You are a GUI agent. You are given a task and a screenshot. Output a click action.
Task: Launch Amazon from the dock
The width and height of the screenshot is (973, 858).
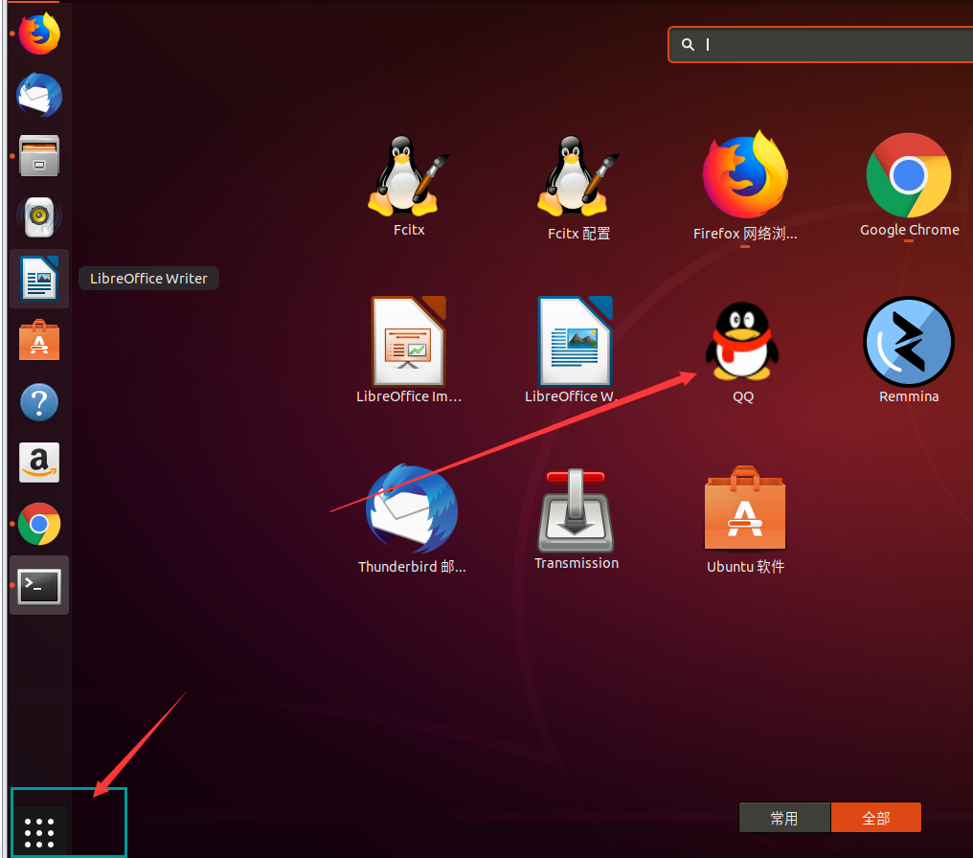tap(39, 463)
